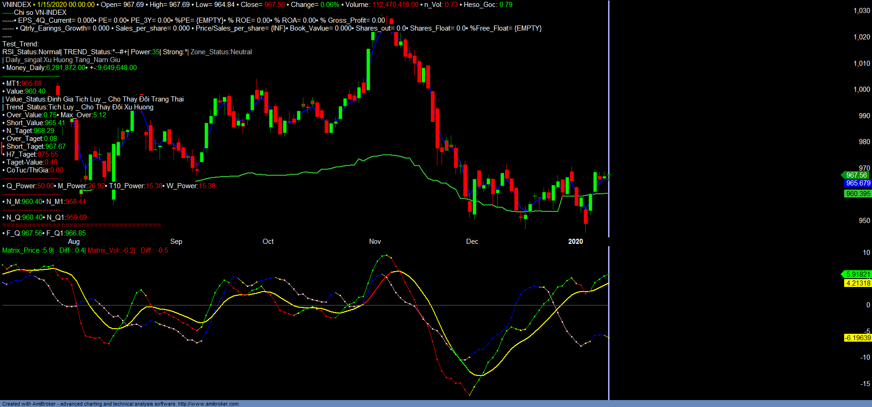872x407 pixels.
Task: Open the amibroker.com link in footer
Action: coord(208,404)
